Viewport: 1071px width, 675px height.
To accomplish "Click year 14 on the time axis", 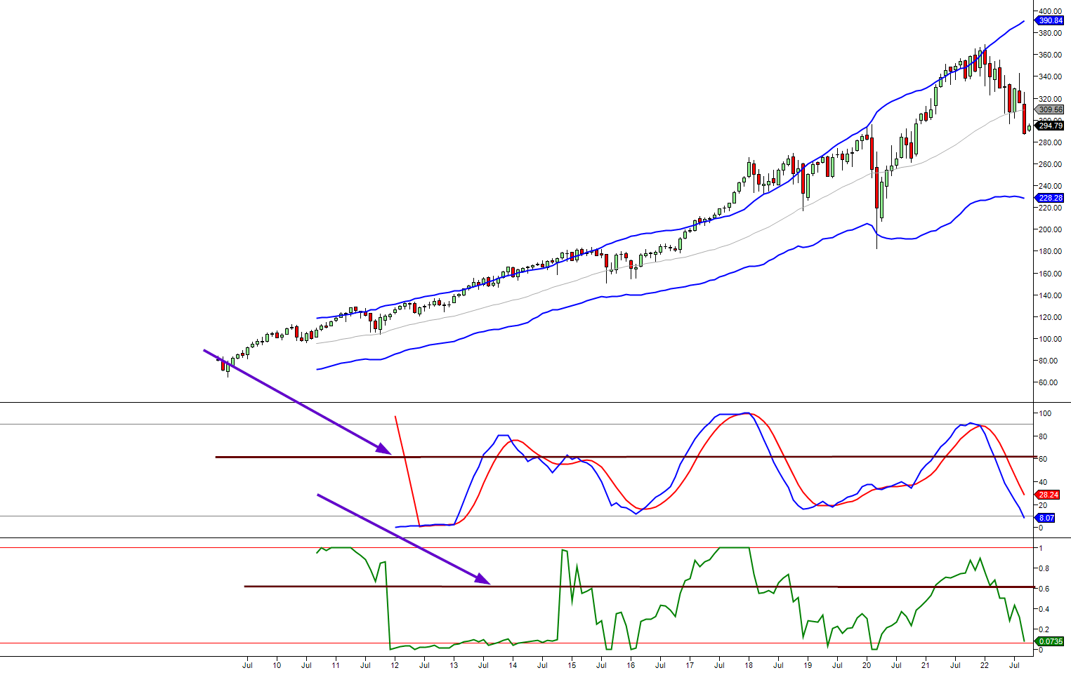I will (513, 664).
